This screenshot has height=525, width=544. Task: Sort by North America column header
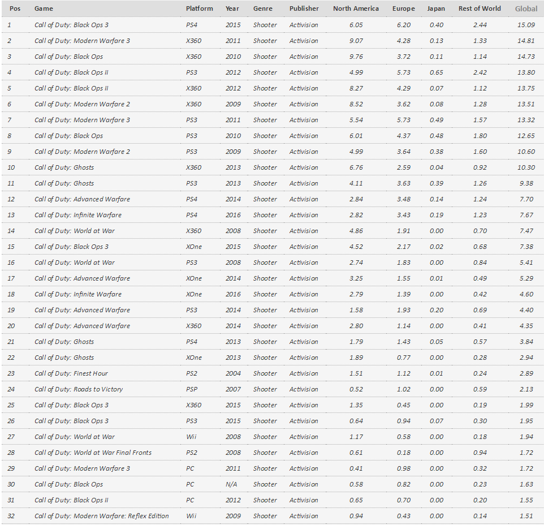tap(356, 8)
